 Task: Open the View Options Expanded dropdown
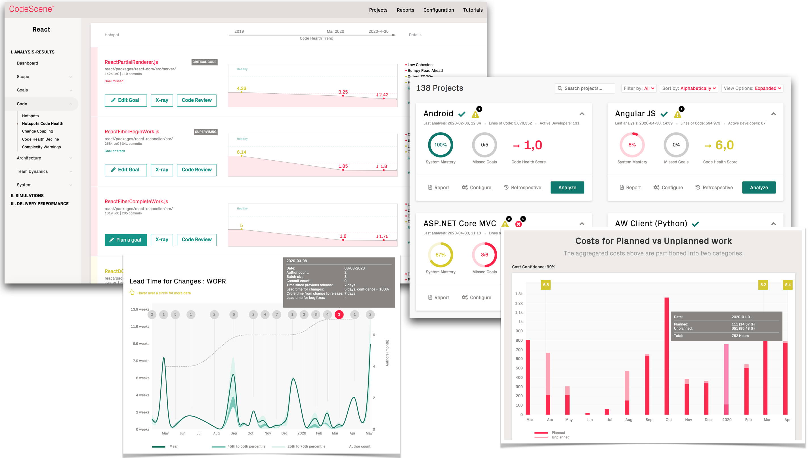tap(752, 88)
